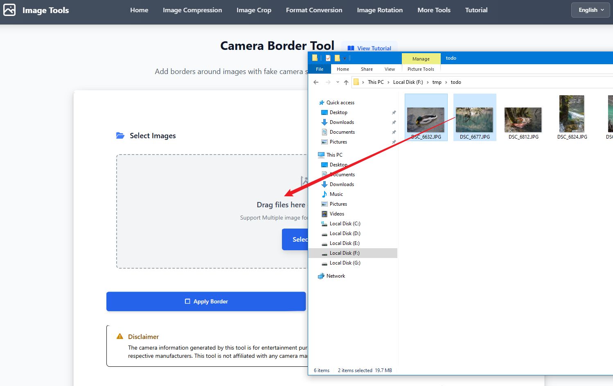
Task: Open Pictures under Quick access
Action: pos(338,142)
